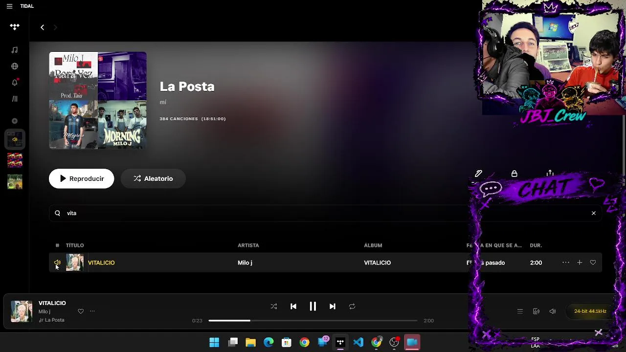Click the plus add icon on VITALICIO row
626x352 pixels.
pyautogui.click(x=580, y=263)
